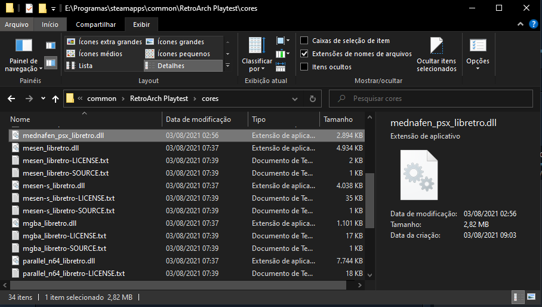Viewport: 542px width, 307px height.
Task: Refresh the folder with the reload icon
Action: pos(312,99)
